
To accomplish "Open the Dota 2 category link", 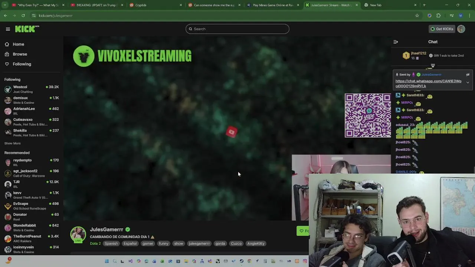I will coord(95,244).
